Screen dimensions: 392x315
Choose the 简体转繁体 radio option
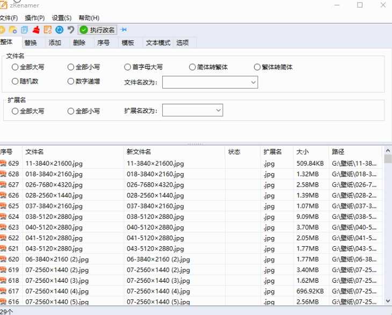click(x=192, y=67)
